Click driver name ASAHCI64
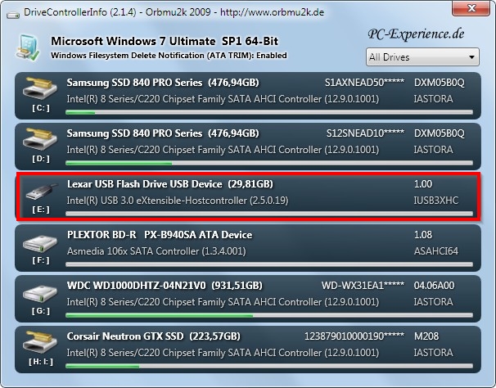Screen dimensions: 496x388 pos(436,251)
